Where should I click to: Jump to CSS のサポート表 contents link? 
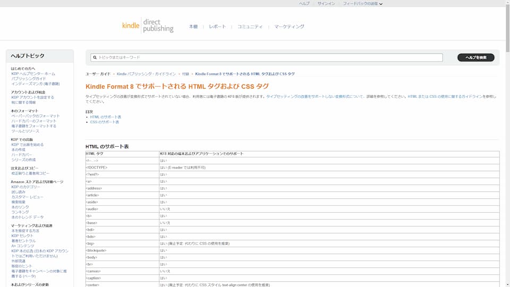coord(105,122)
